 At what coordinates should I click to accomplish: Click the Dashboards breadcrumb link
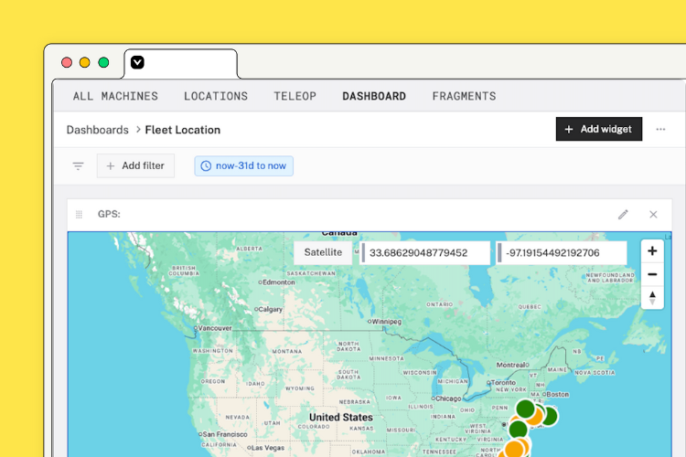(x=98, y=130)
